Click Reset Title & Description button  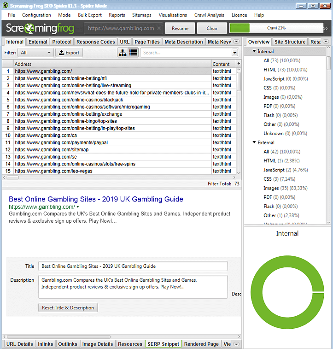[x=68, y=308]
